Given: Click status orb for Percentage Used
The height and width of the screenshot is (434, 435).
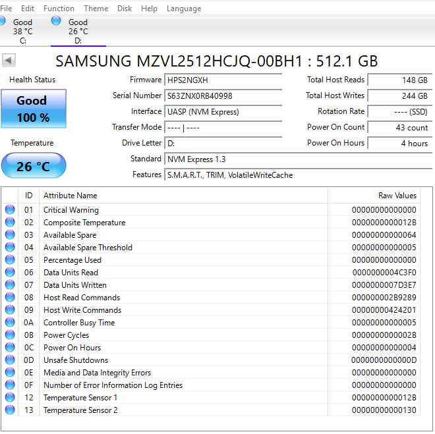Looking at the screenshot, I should (x=10, y=259).
